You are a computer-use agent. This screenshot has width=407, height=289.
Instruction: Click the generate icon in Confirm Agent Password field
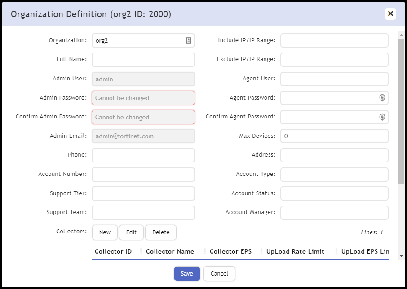(382, 117)
